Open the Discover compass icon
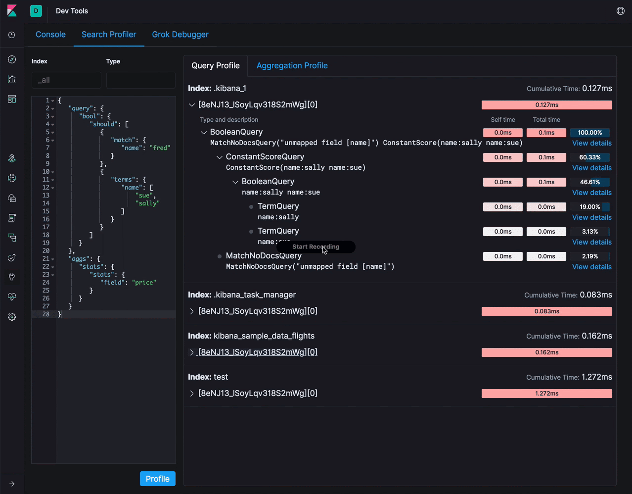 coord(12,59)
